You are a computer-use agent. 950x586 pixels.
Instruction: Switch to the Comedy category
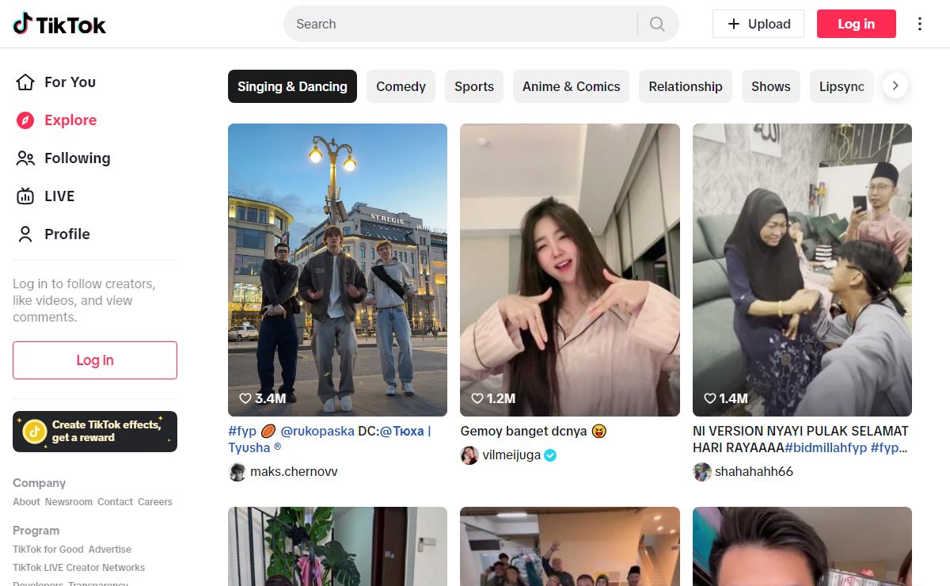pos(401,86)
